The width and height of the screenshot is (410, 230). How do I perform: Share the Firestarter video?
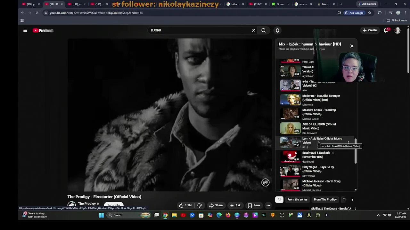(x=216, y=205)
